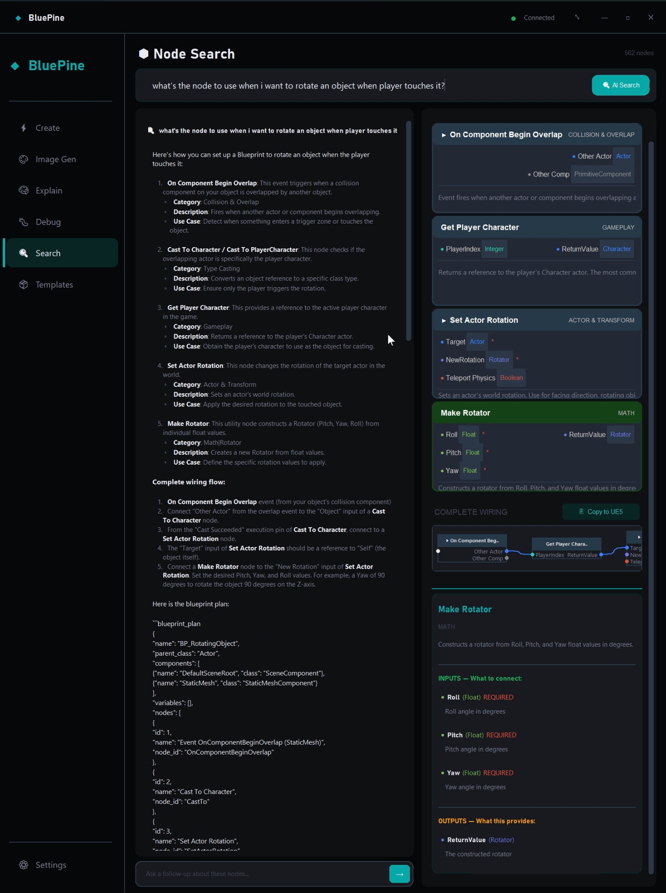Focus the node search query field
This screenshot has height=893, width=666.
pyautogui.click(x=362, y=86)
